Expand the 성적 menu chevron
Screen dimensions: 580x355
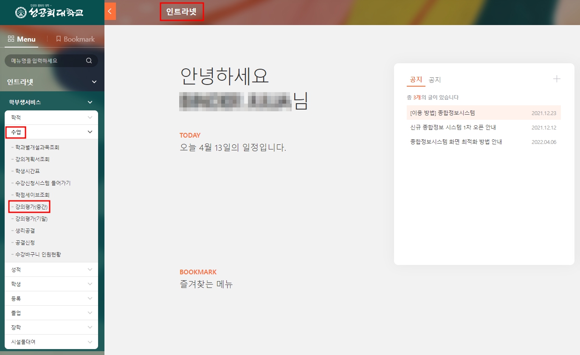[90, 270]
